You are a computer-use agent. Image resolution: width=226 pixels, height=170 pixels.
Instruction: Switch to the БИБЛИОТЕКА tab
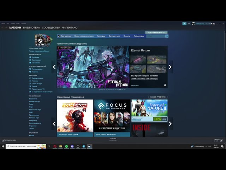pyautogui.click(x=31, y=28)
